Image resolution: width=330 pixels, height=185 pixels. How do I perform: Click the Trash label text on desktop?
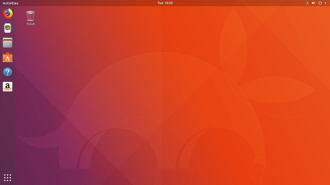click(x=31, y=24)
